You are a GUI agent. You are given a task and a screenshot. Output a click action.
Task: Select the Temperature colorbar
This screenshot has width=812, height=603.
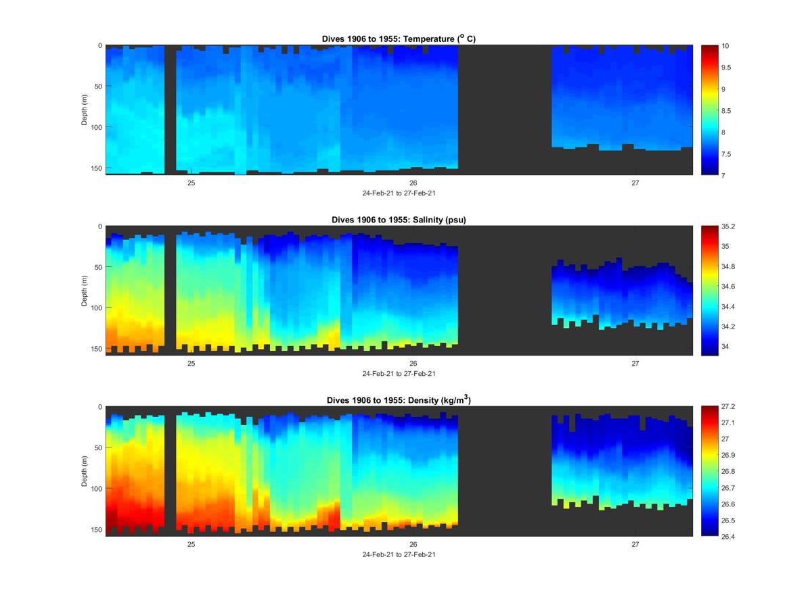(x=709, y=110)
